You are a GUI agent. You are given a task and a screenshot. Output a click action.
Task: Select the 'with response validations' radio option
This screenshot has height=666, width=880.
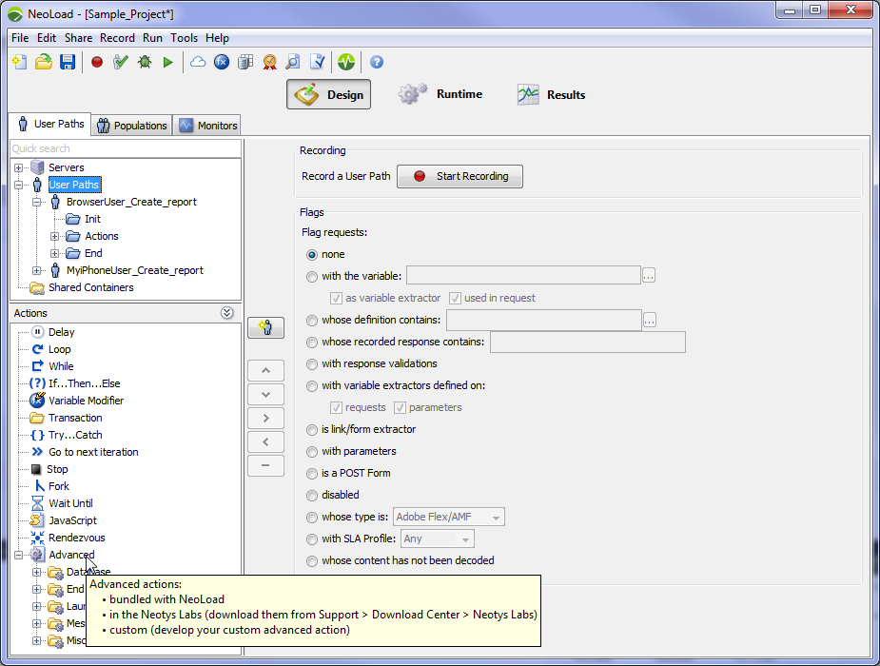312,363
